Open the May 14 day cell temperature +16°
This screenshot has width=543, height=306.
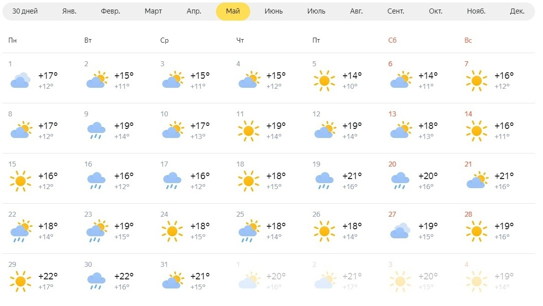pos(504,125)
